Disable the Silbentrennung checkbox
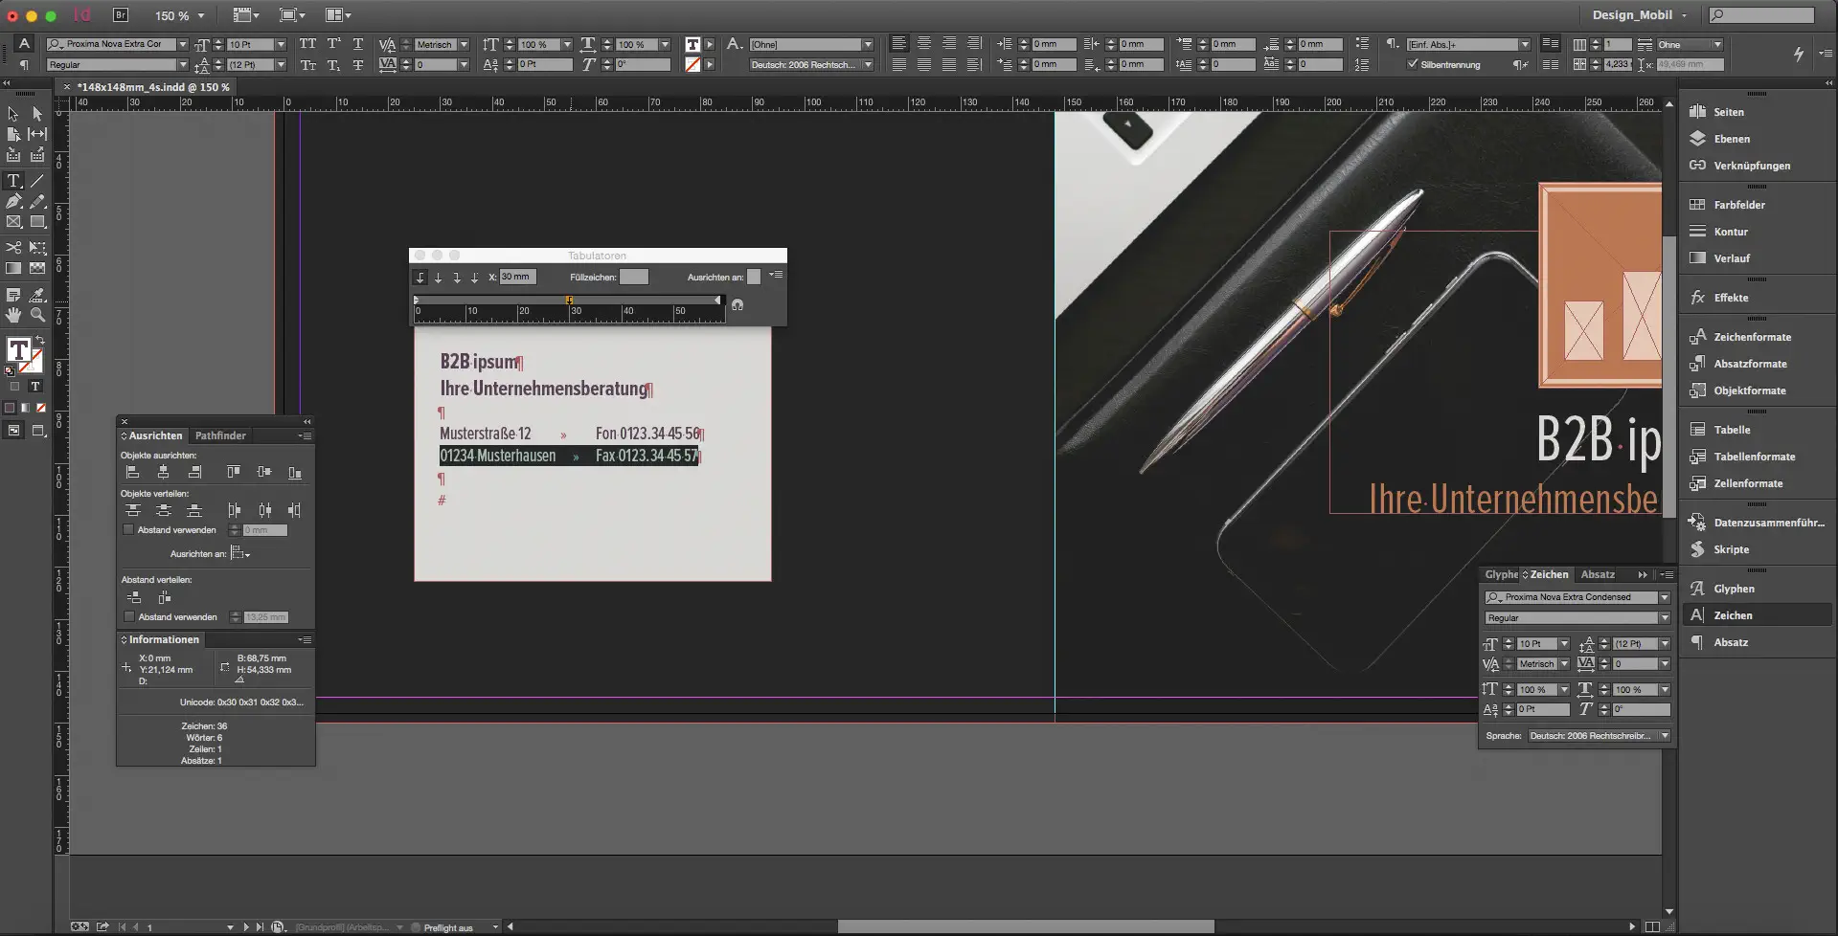 [1412, 64]
